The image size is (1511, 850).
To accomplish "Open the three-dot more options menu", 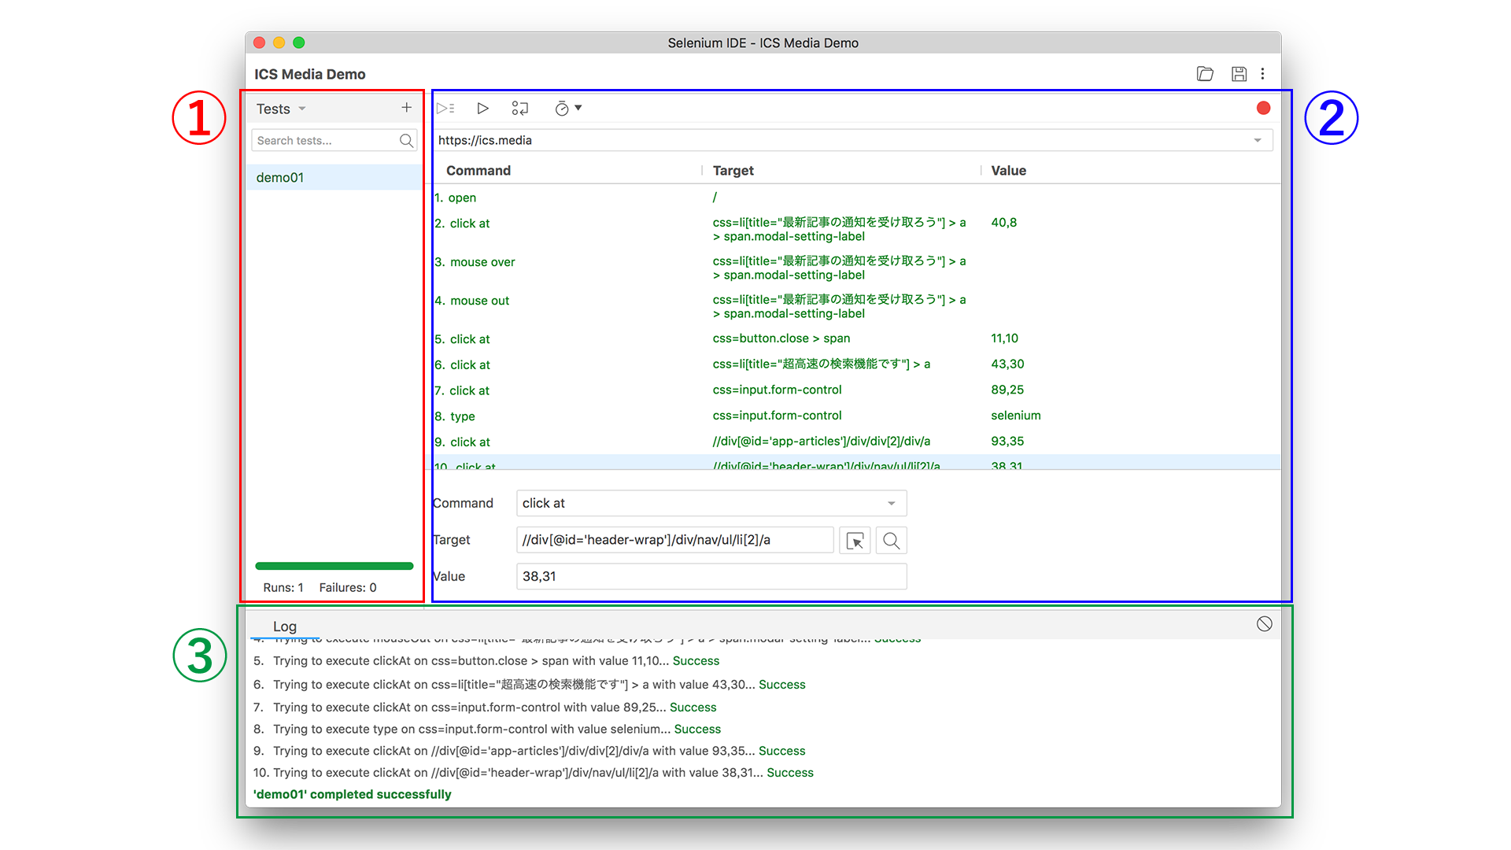I will pyautogui.click(x=1263, y=74).
